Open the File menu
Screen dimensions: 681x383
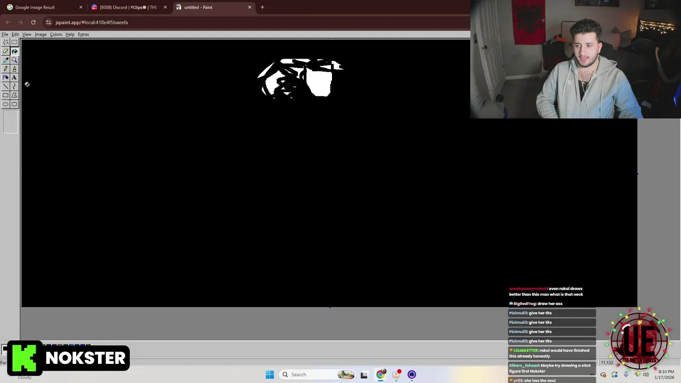(5, 34)
